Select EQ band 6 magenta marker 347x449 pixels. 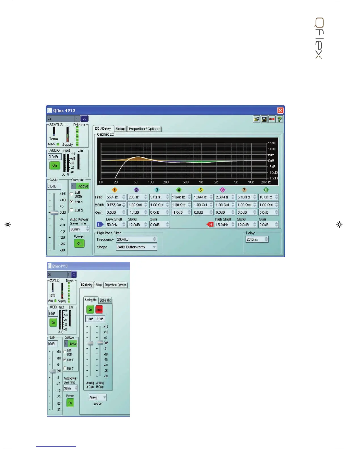pos(223,190)
